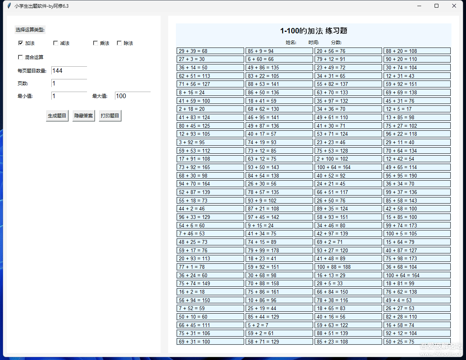
Task: Enable the 减法 subtraction checkbox
Action: click(x=56, y=43)
